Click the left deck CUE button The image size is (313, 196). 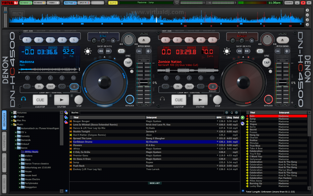click(x=40, y=100)
